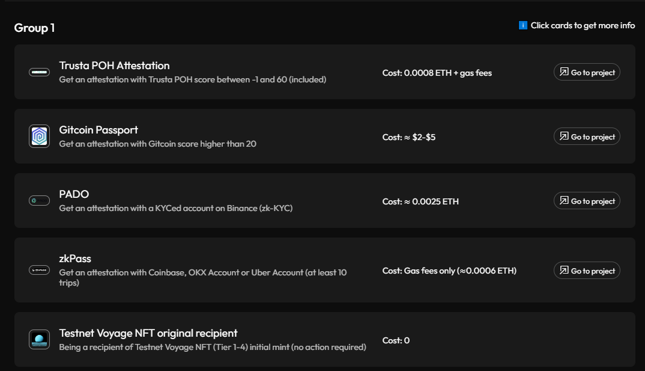Open the zkPass card title

pyautogui.click(x=75, y=259)
